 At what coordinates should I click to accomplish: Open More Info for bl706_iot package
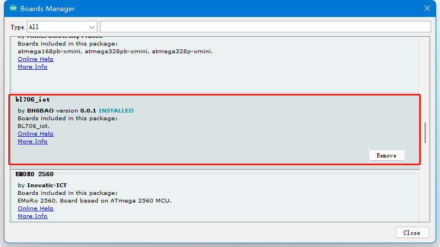pyautogui.click(x=32, y=142)
